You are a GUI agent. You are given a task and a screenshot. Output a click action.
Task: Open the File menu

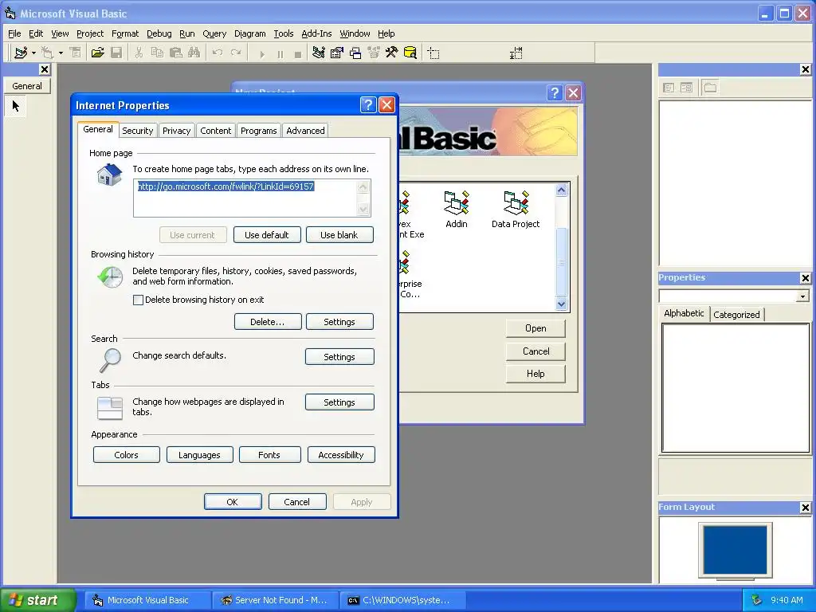pos(14,33)
